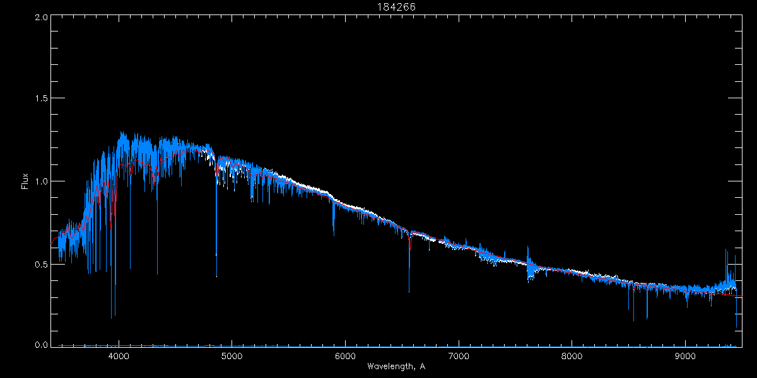Viewport: 757px width, 378px height.
Task: Click the 0.5 flux tick label
Action: (x=41, y=263)
